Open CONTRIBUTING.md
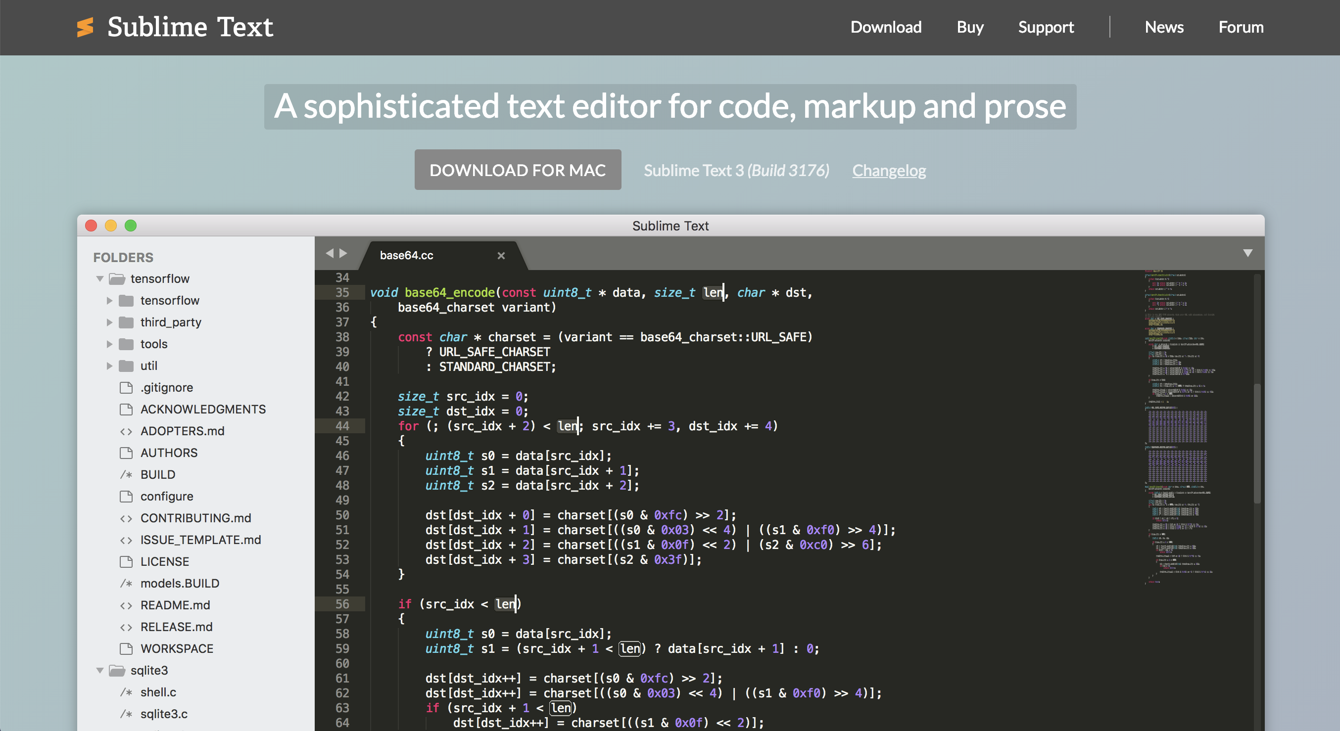The image size is (1340, 731). (x=195, y=518)
